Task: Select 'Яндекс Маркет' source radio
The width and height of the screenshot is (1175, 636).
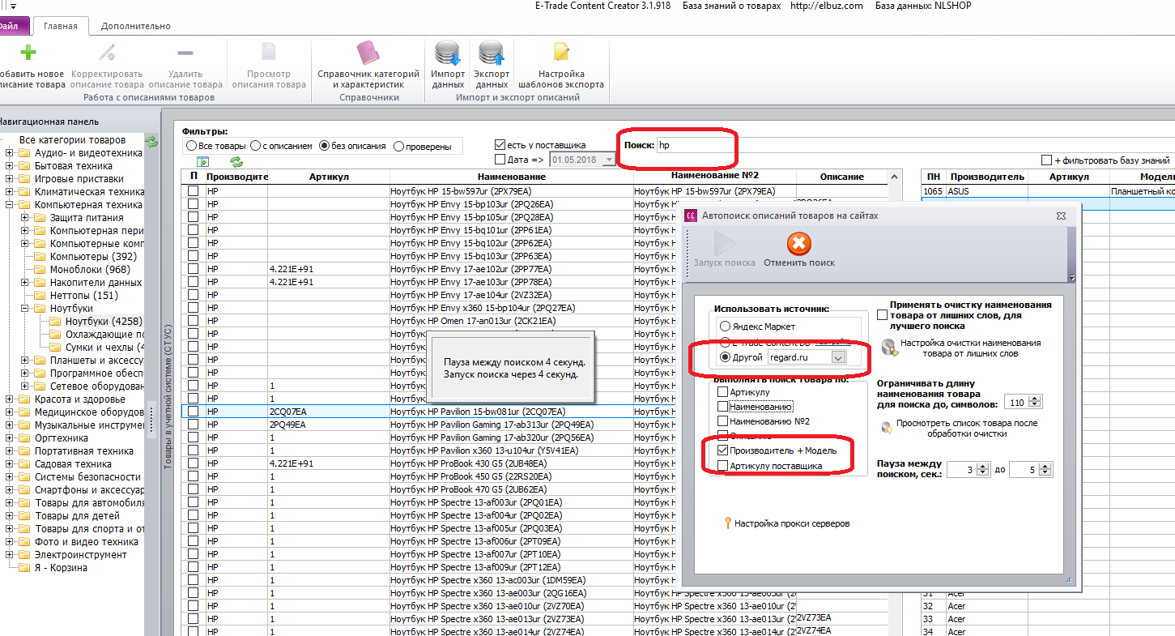Action: point(725,327)
